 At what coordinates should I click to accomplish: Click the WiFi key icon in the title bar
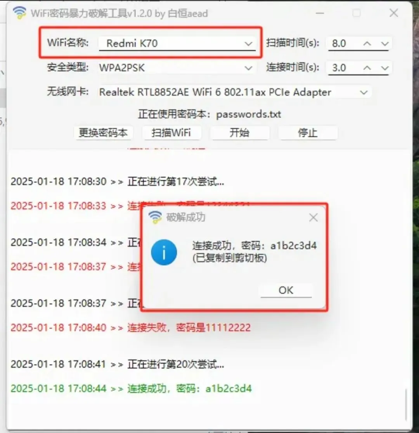tap(19, 13)
